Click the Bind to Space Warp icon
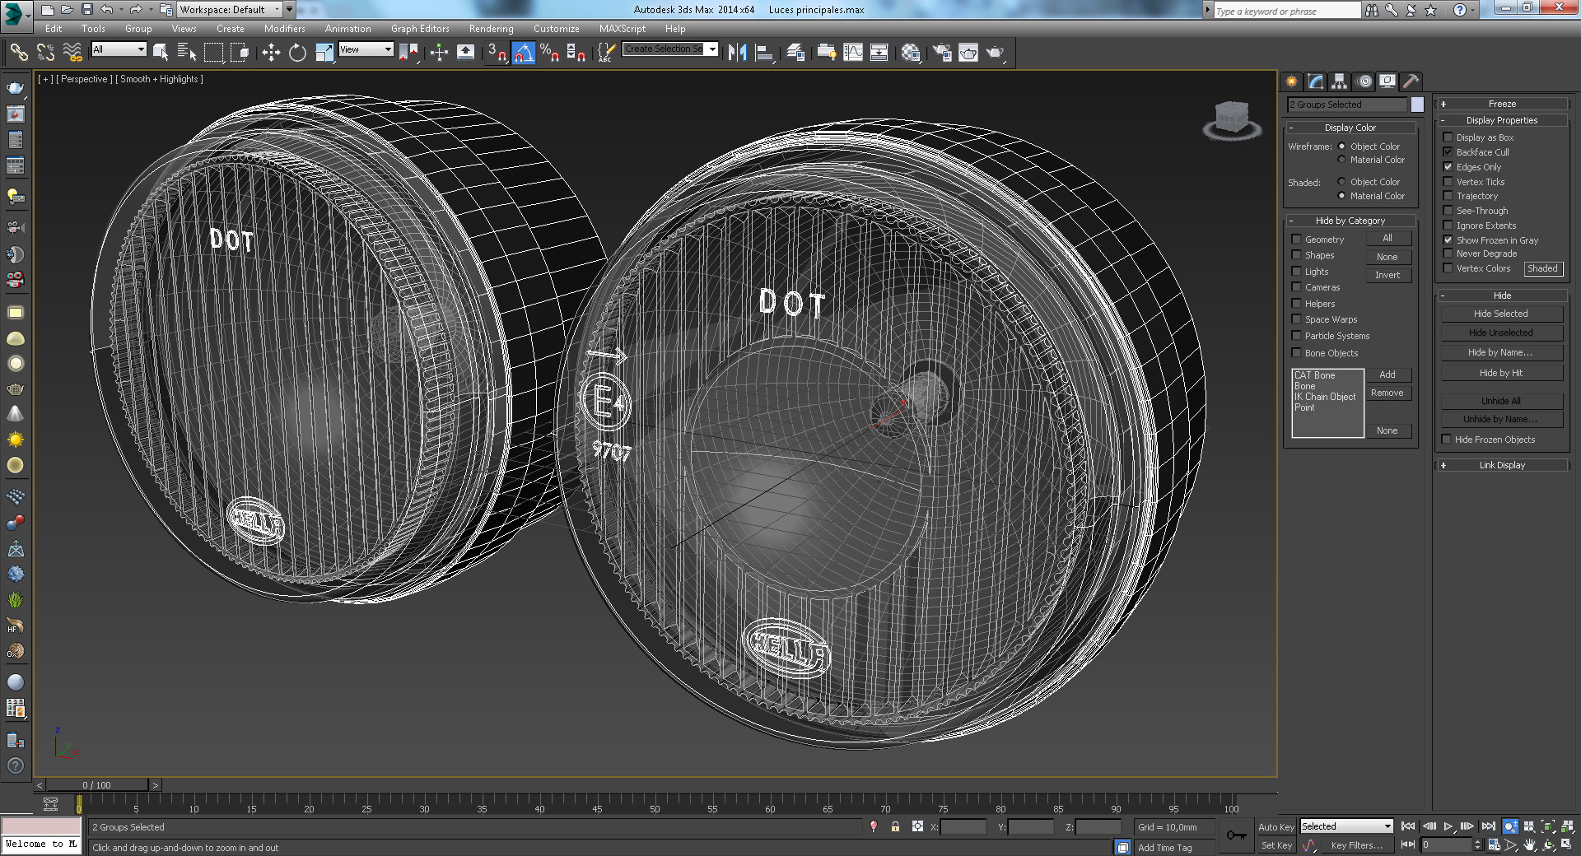Image resolution: width=1581 pixels, height=856 pixels. click(72, 53)
